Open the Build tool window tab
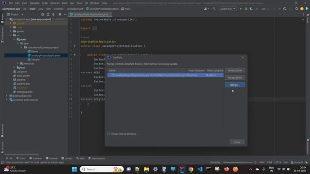Viewport: 310px width, 174px height. tap(80, 159)
